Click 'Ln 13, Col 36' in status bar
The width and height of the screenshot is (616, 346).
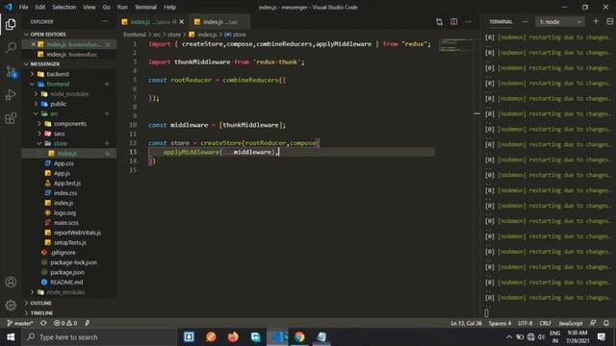[x=466, y=323]
